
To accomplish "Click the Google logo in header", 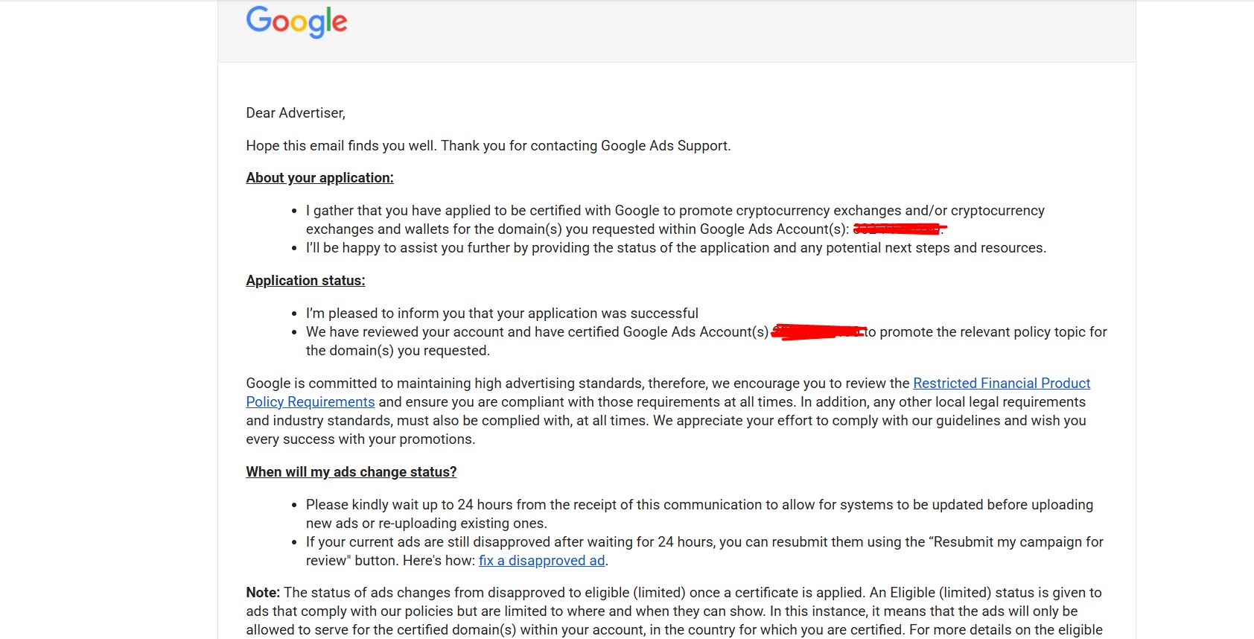I will pyautogui.click(x=296, y=22).
